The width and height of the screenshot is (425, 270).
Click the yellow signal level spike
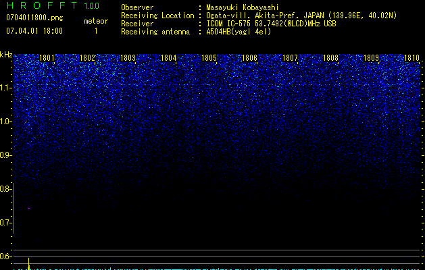[x=29, y=264]
